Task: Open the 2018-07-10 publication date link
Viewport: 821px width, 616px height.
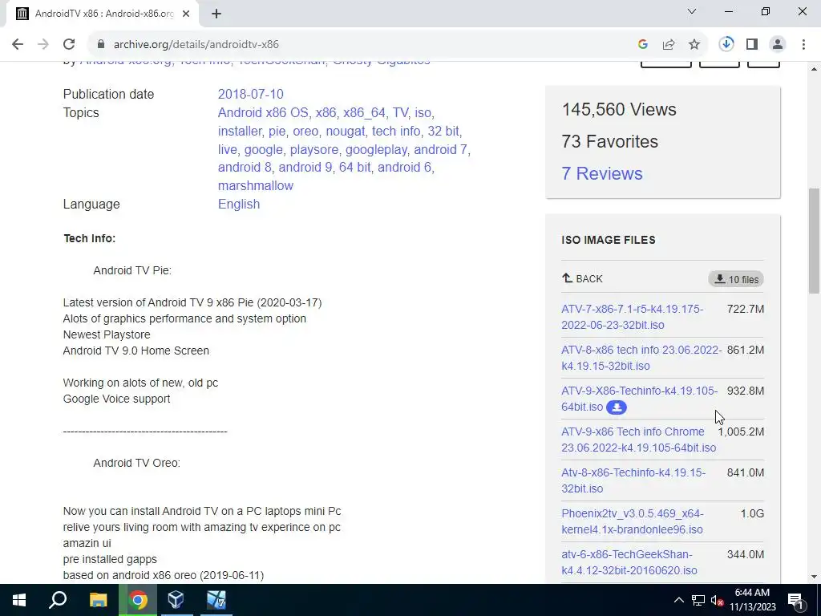Action: point(250,95)
